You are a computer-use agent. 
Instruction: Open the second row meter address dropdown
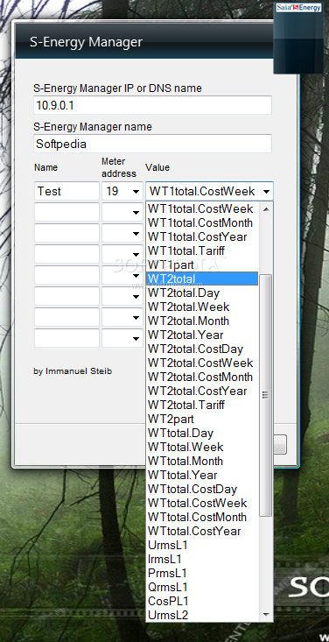(122, 212)
